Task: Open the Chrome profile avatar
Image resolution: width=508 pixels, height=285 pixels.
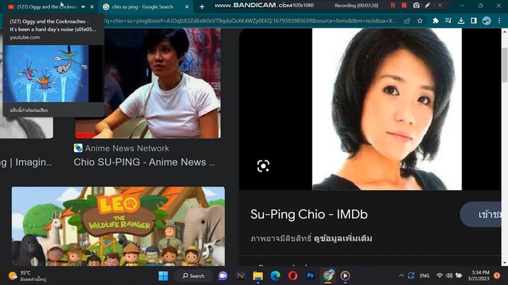Action: pos(487,20)
